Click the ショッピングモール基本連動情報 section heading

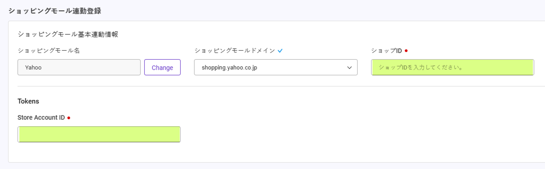[x=68, y=34]
